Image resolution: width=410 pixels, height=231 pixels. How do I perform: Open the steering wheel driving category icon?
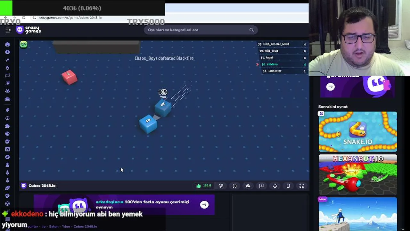7,203
